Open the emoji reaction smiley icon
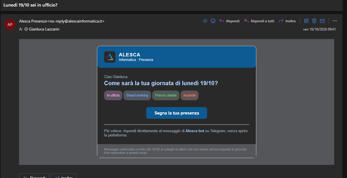 (213, 21)
